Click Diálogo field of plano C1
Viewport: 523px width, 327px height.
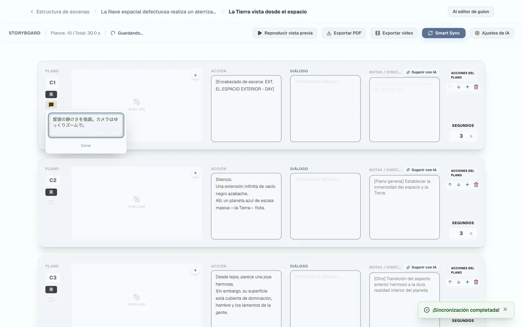click(325, 109)
